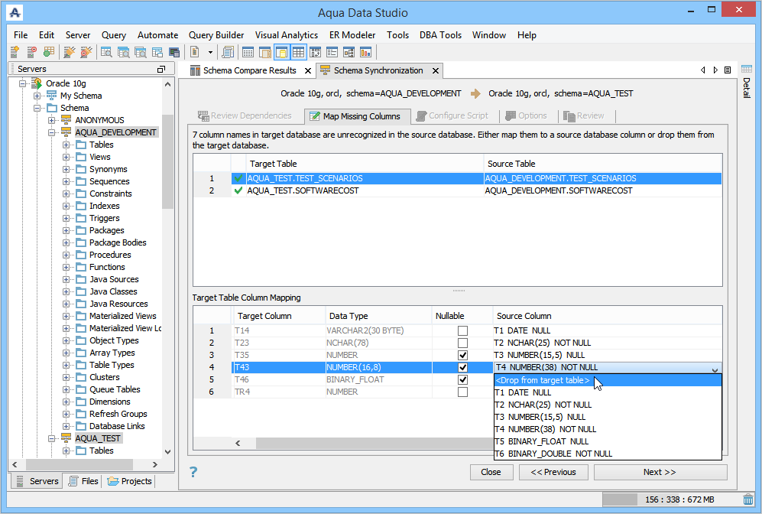Toggle Nullable checkbox for T14 row
This screenshot has height=514, width=762.
pos(462,330)
